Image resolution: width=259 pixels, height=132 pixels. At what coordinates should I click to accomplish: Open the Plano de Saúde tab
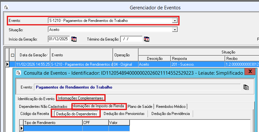pyautogui.click(x=140, y=106)
